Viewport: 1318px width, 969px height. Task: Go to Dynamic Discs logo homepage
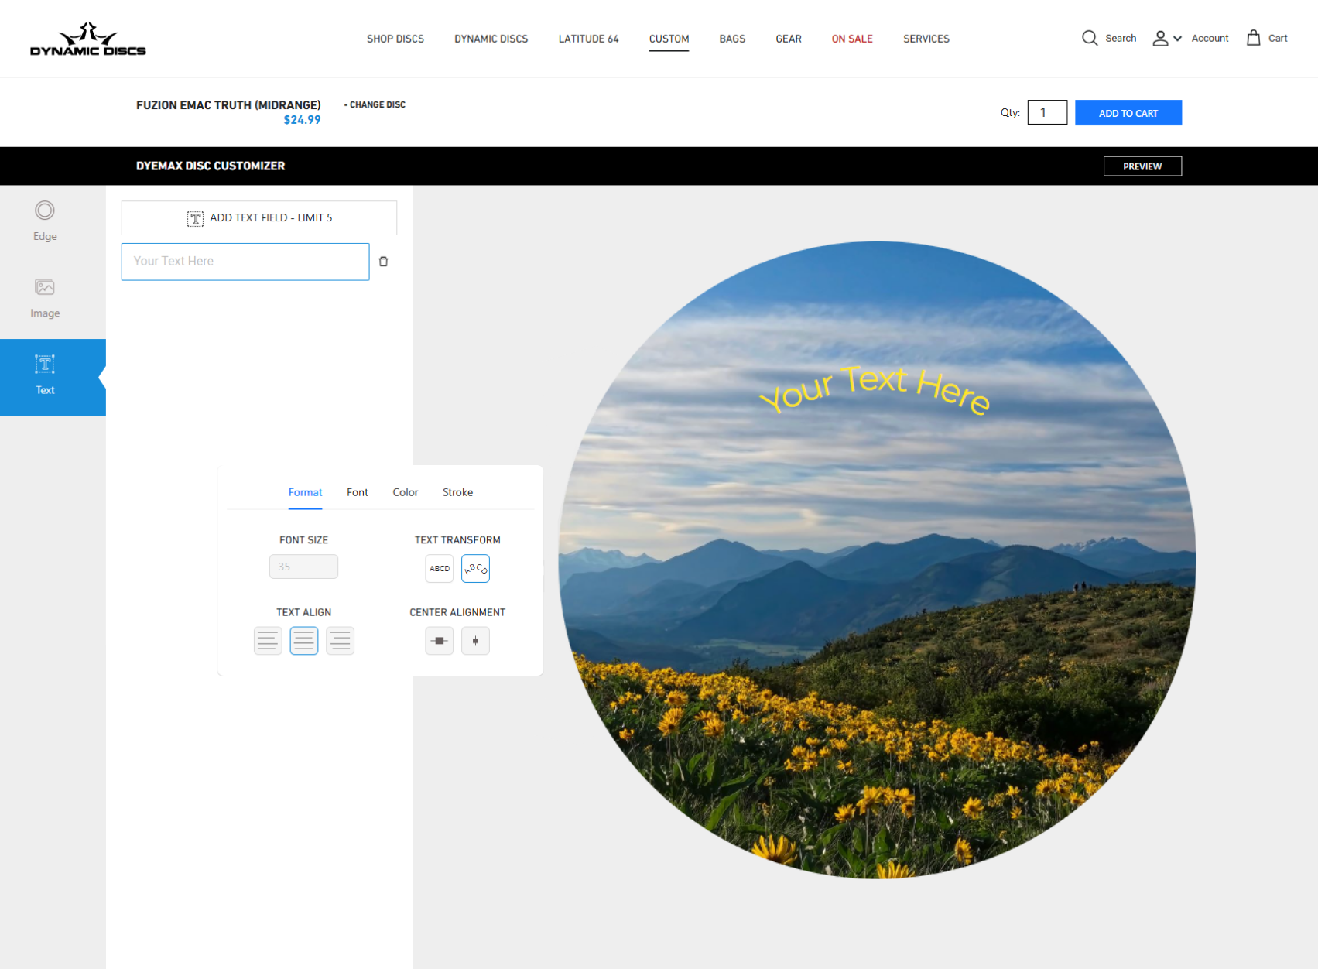pyautogui.click(x=87, y=39)
